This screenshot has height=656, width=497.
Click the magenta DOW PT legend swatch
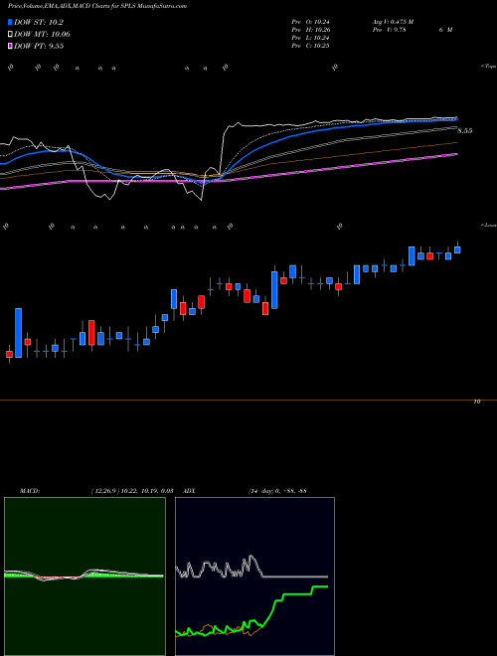point(11,46)
